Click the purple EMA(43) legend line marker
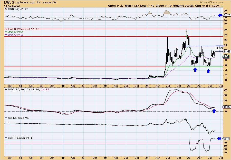231x160 pixels. point(6,35)
